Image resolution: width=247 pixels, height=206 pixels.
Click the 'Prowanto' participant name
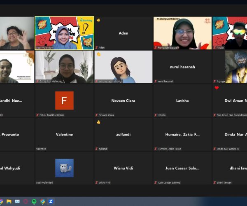click(10, 134)
